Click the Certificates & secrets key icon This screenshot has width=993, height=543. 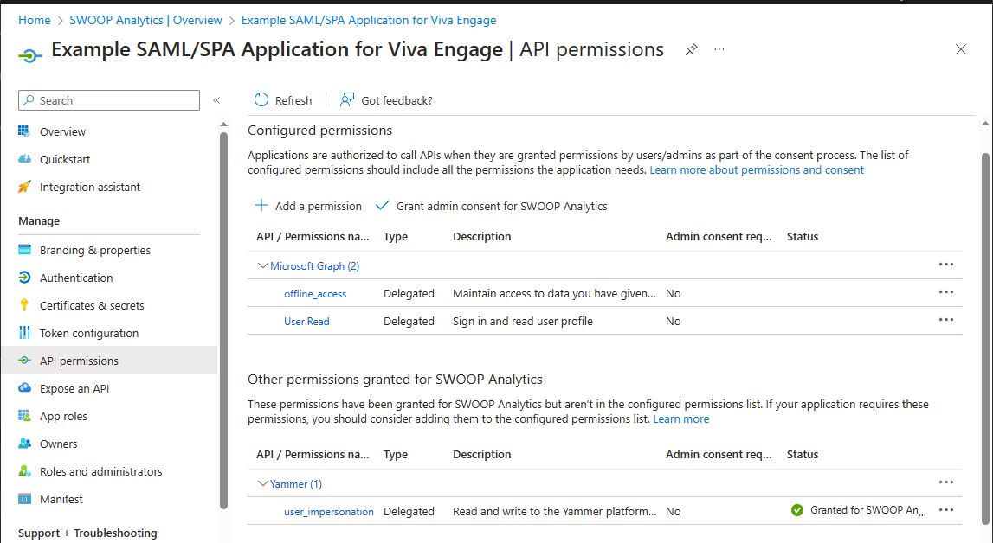[x=25, y=305]
